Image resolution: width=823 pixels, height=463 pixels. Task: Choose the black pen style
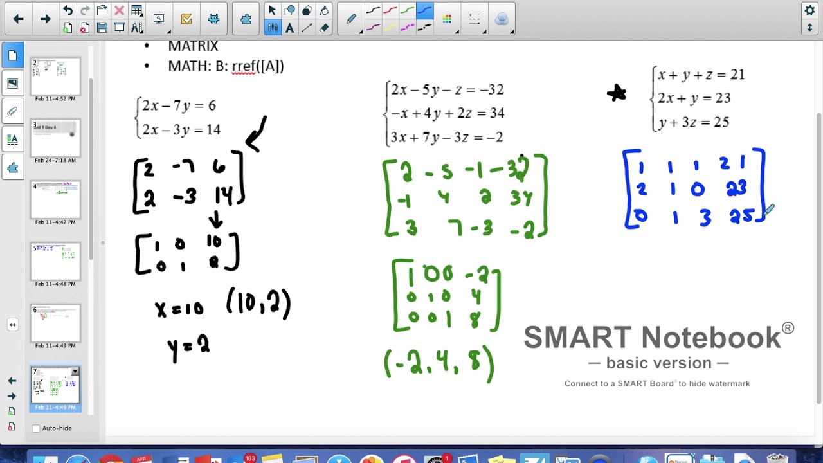click(x=373, y=11)
